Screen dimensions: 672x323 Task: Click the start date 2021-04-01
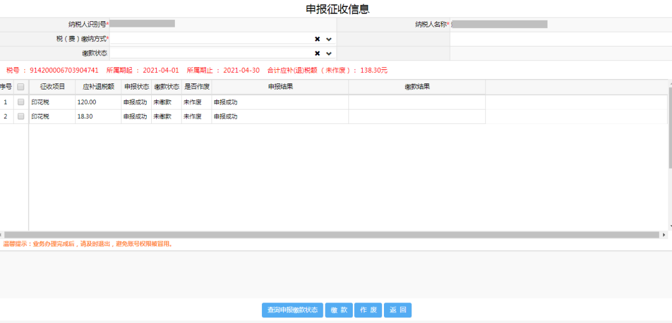[161, 70]
